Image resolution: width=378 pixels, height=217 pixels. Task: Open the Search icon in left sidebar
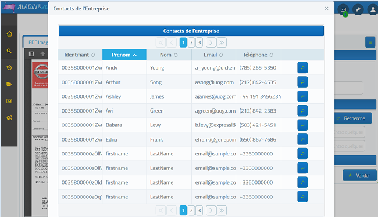[x=9, y=50]
